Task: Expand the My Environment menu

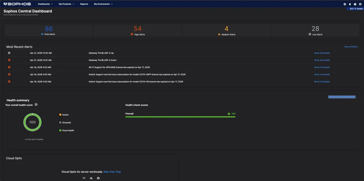Action: coord(103,4)
